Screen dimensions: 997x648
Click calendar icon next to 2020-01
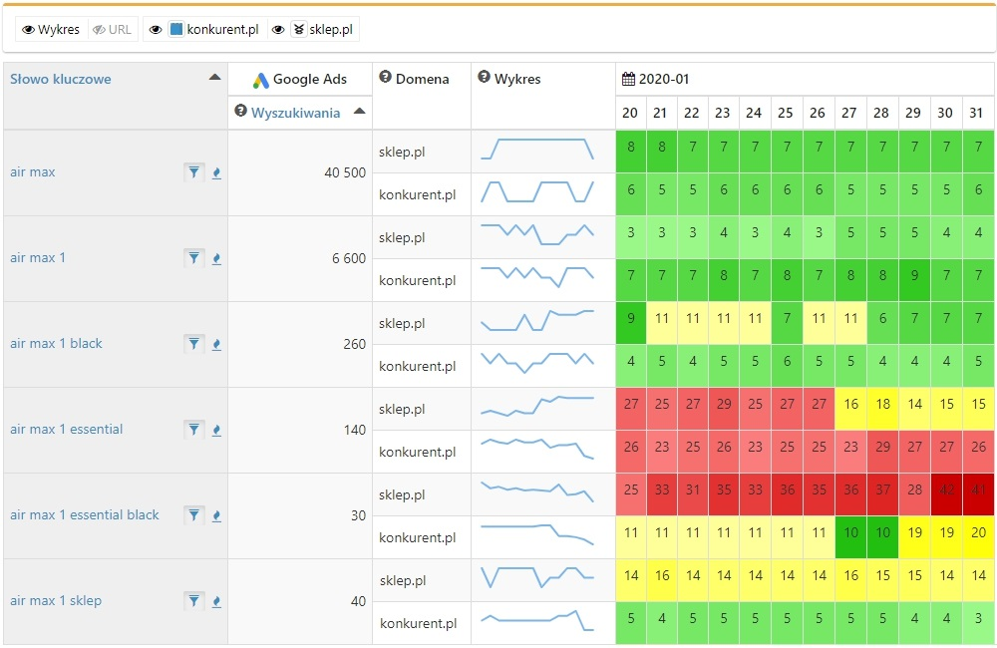point(628,79)
